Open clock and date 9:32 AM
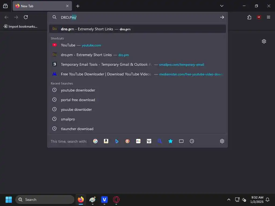The width and height of the screenshot is (275, 206). 257,200
